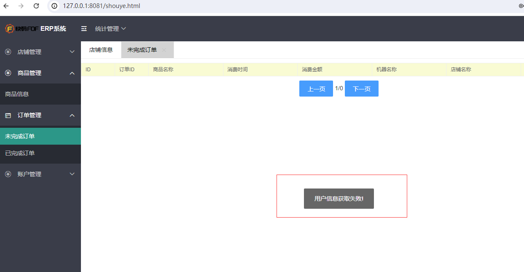Click the orange F logo icon

click(9, 29)
